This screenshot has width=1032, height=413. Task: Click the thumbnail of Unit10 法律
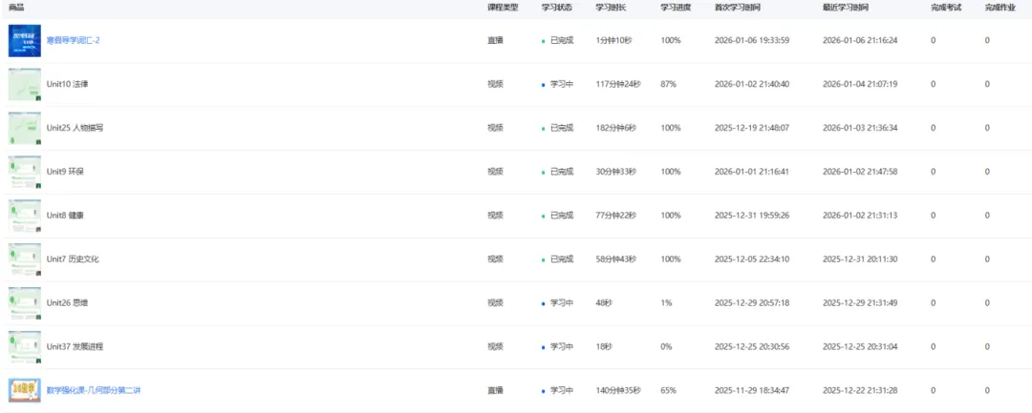coord(24,85)
